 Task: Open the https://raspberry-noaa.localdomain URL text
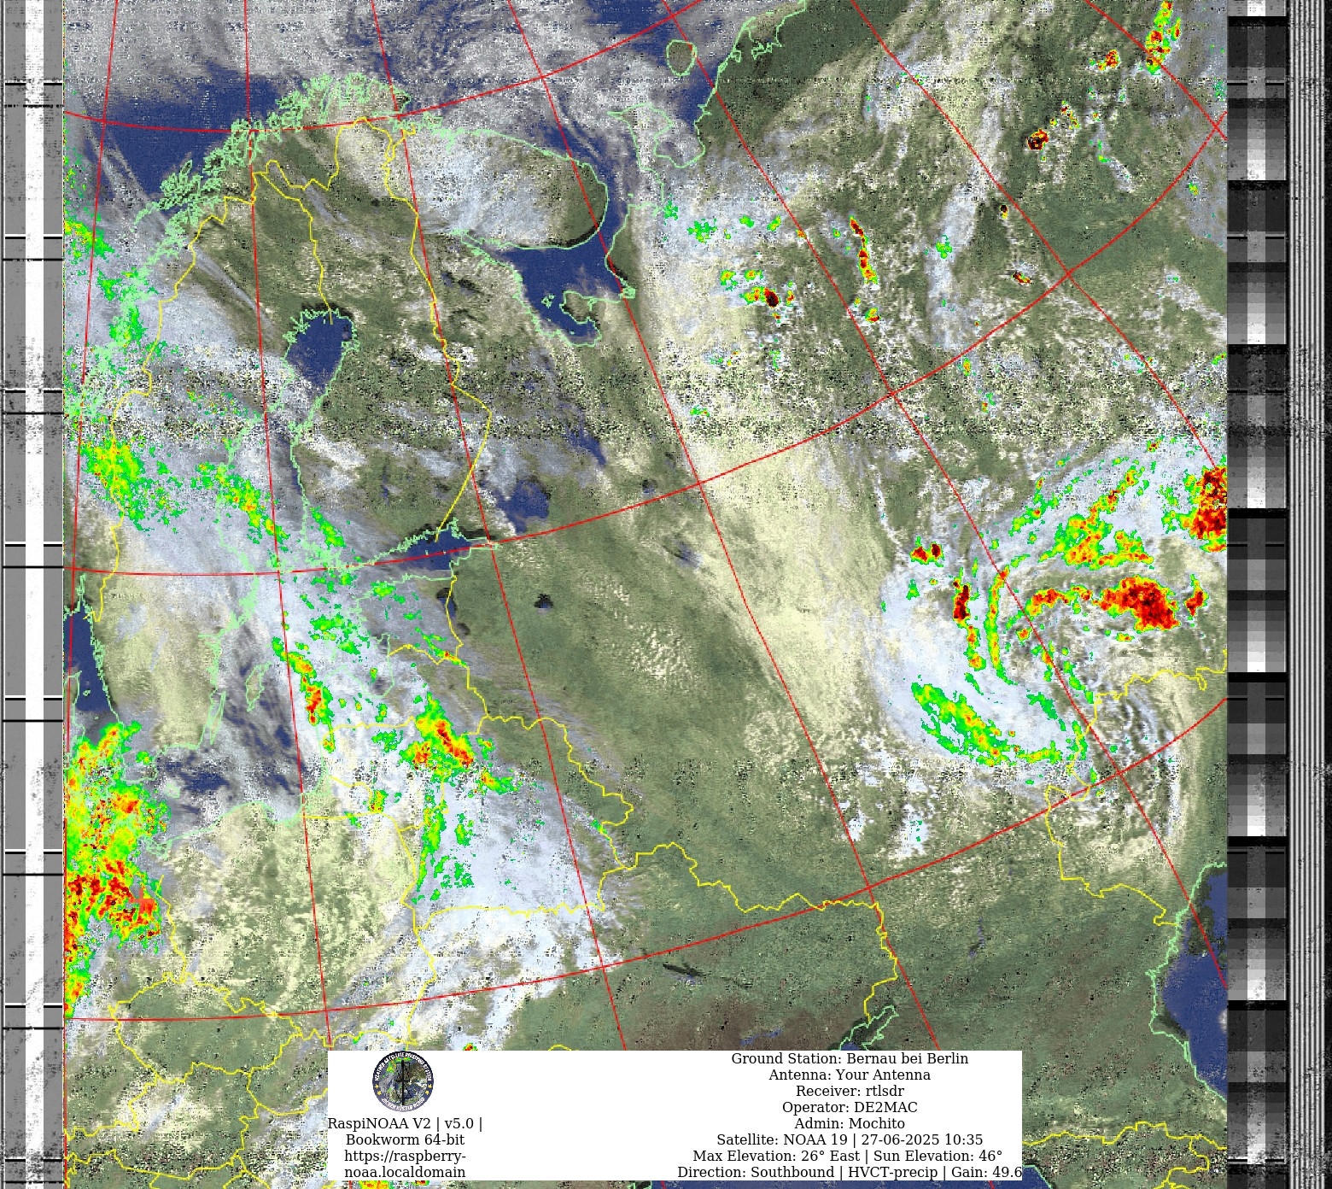pos(405,1164)
